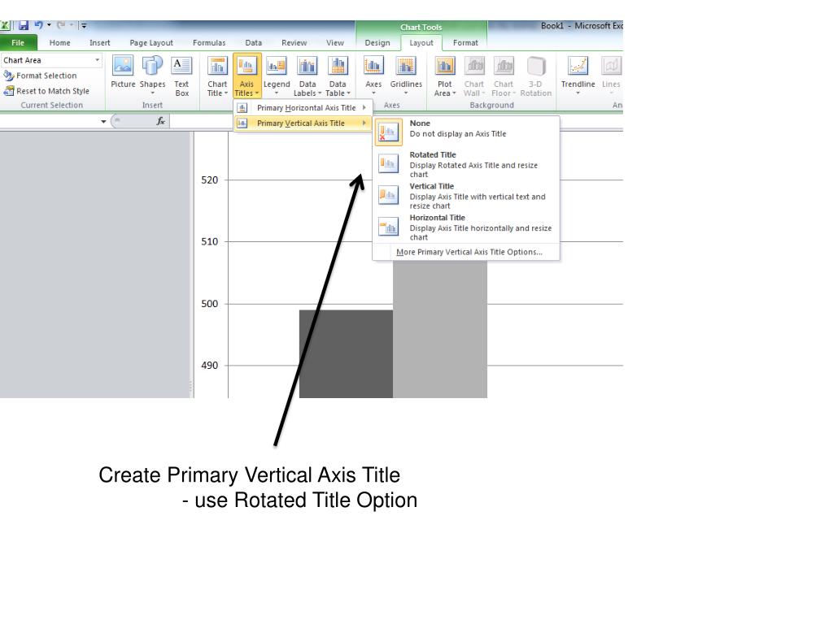The image size is (833, 624).
Task: Open the Data Labels menu
Action: pos(307,76)
